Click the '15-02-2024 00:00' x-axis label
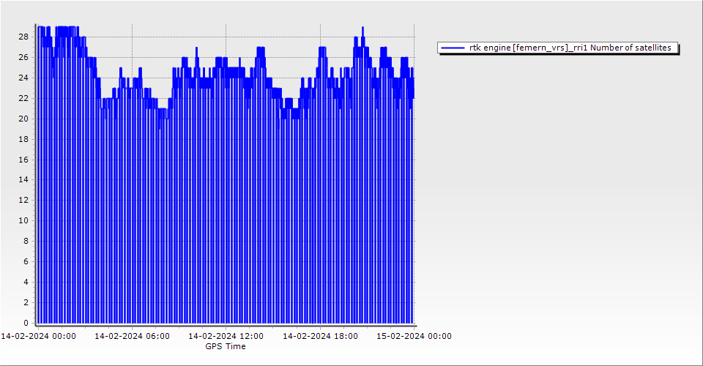The height and width of the screenshot is (366, 703). [x=414, y=337]
